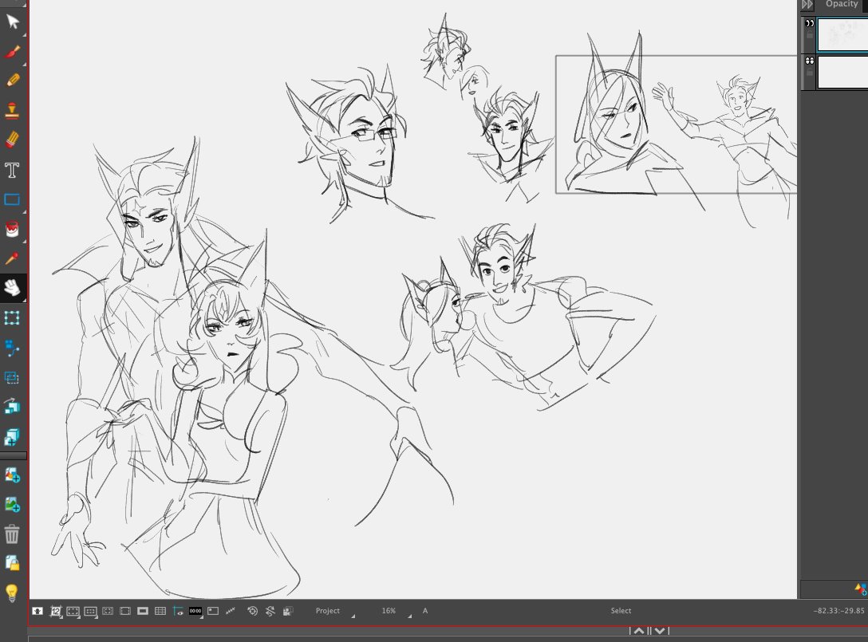Screen dimensions: 868x642
Task: Click the colored shapes icon at bottom right
Action: click(861, 589)
